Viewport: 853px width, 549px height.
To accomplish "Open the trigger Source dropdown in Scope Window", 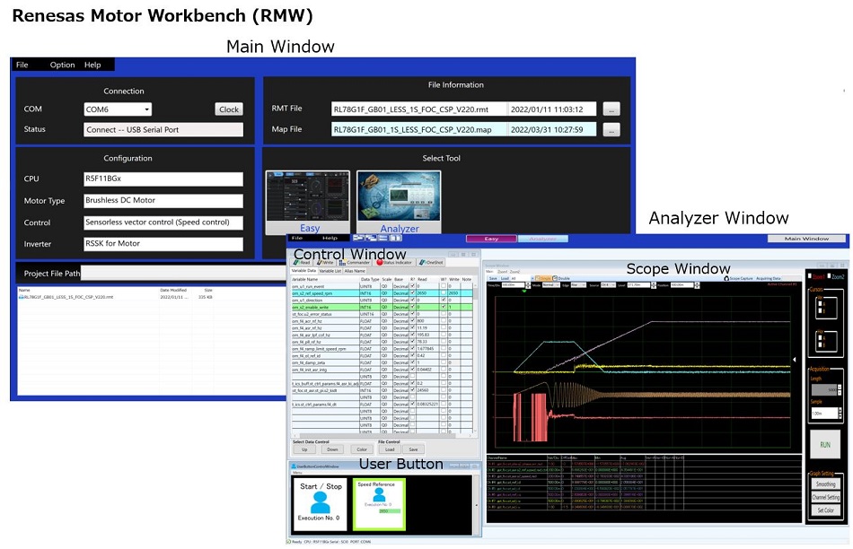I will pyautogui.click(x=608, y=285).
